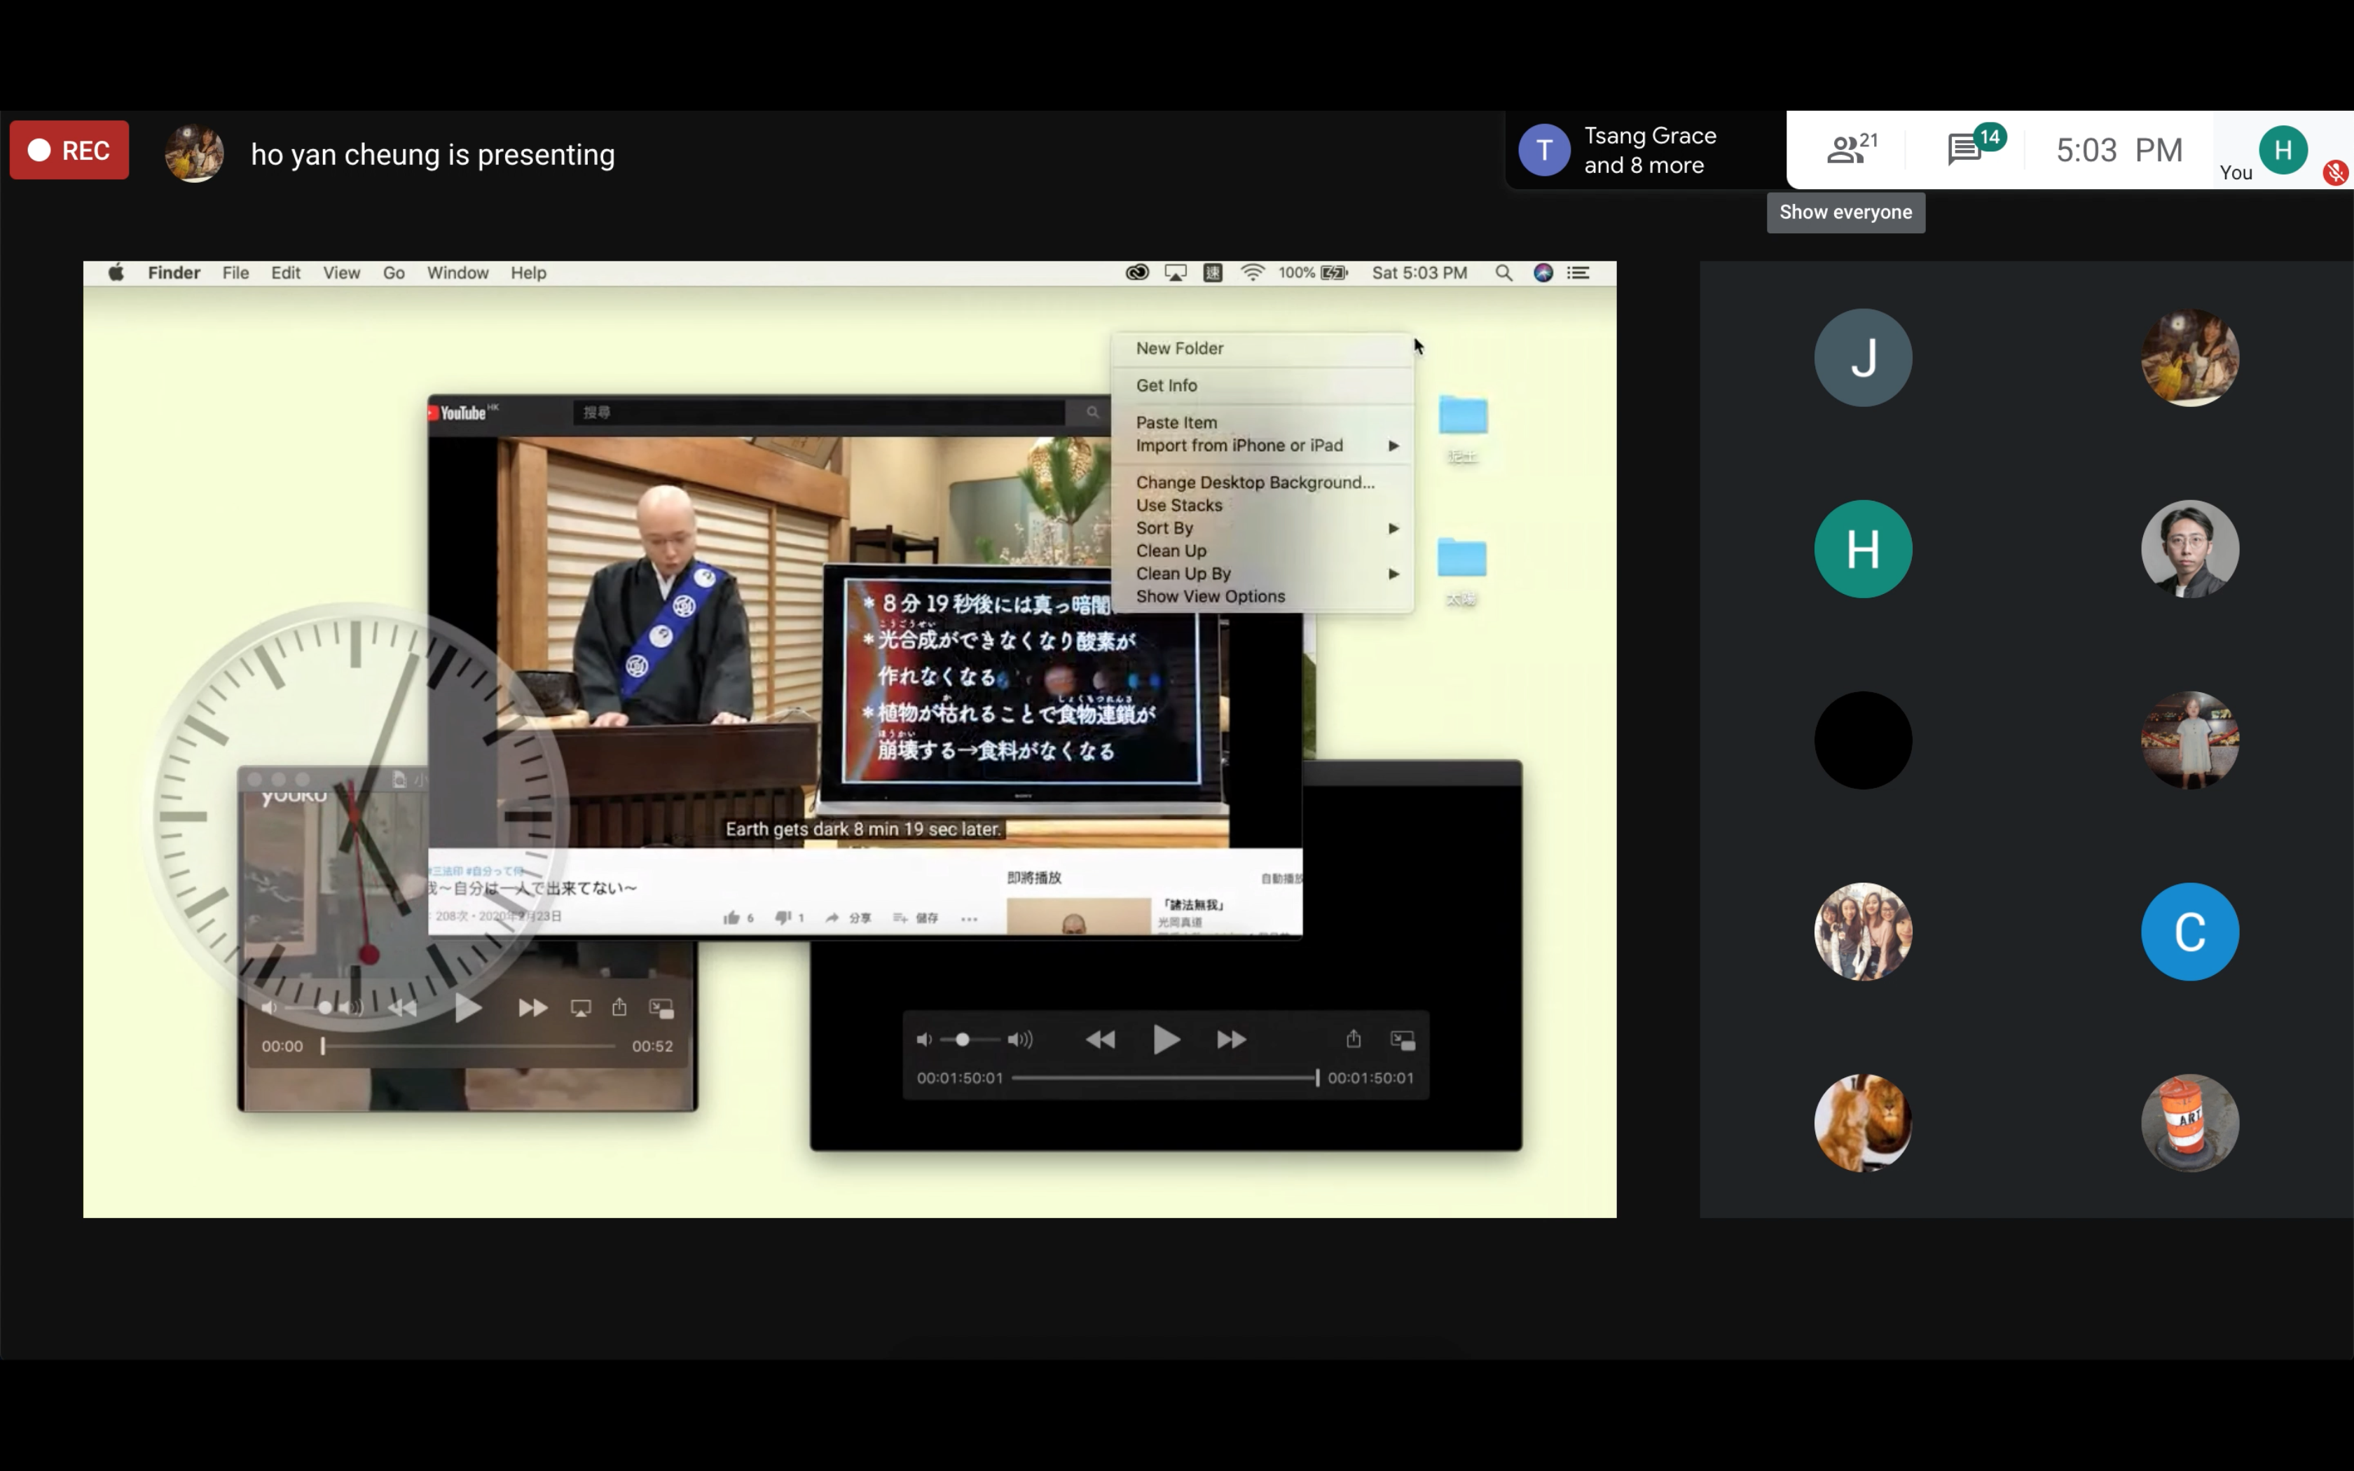Expand Import from iPhone or iPad submenu
Image resolution: width=2354 pixels, height=1471 pixels.
(x=1262, y=446)
